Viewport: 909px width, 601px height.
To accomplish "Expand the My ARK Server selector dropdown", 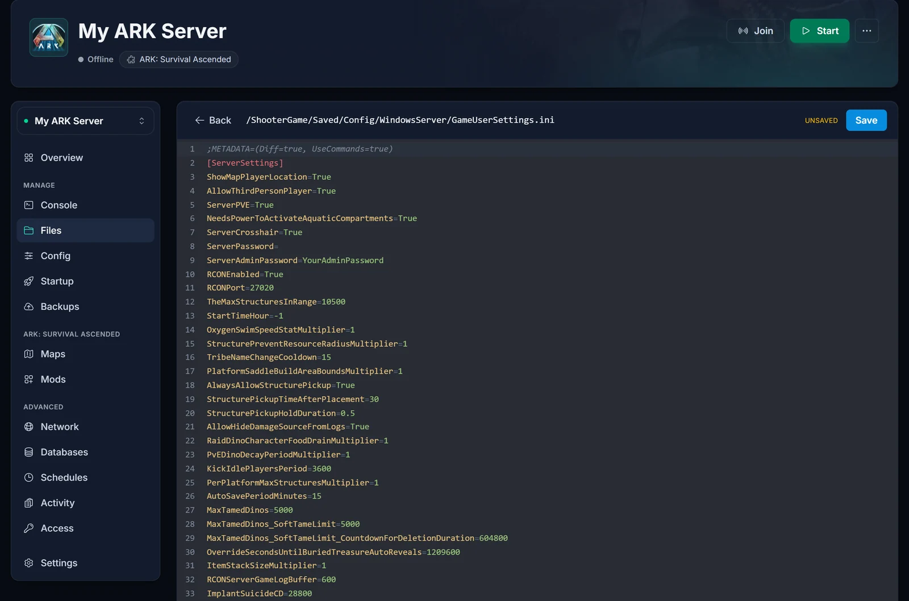I will click(85, 121).
